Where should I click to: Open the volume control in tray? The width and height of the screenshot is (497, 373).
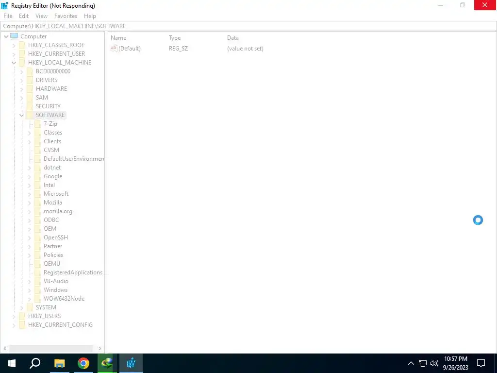click(434, 363)
